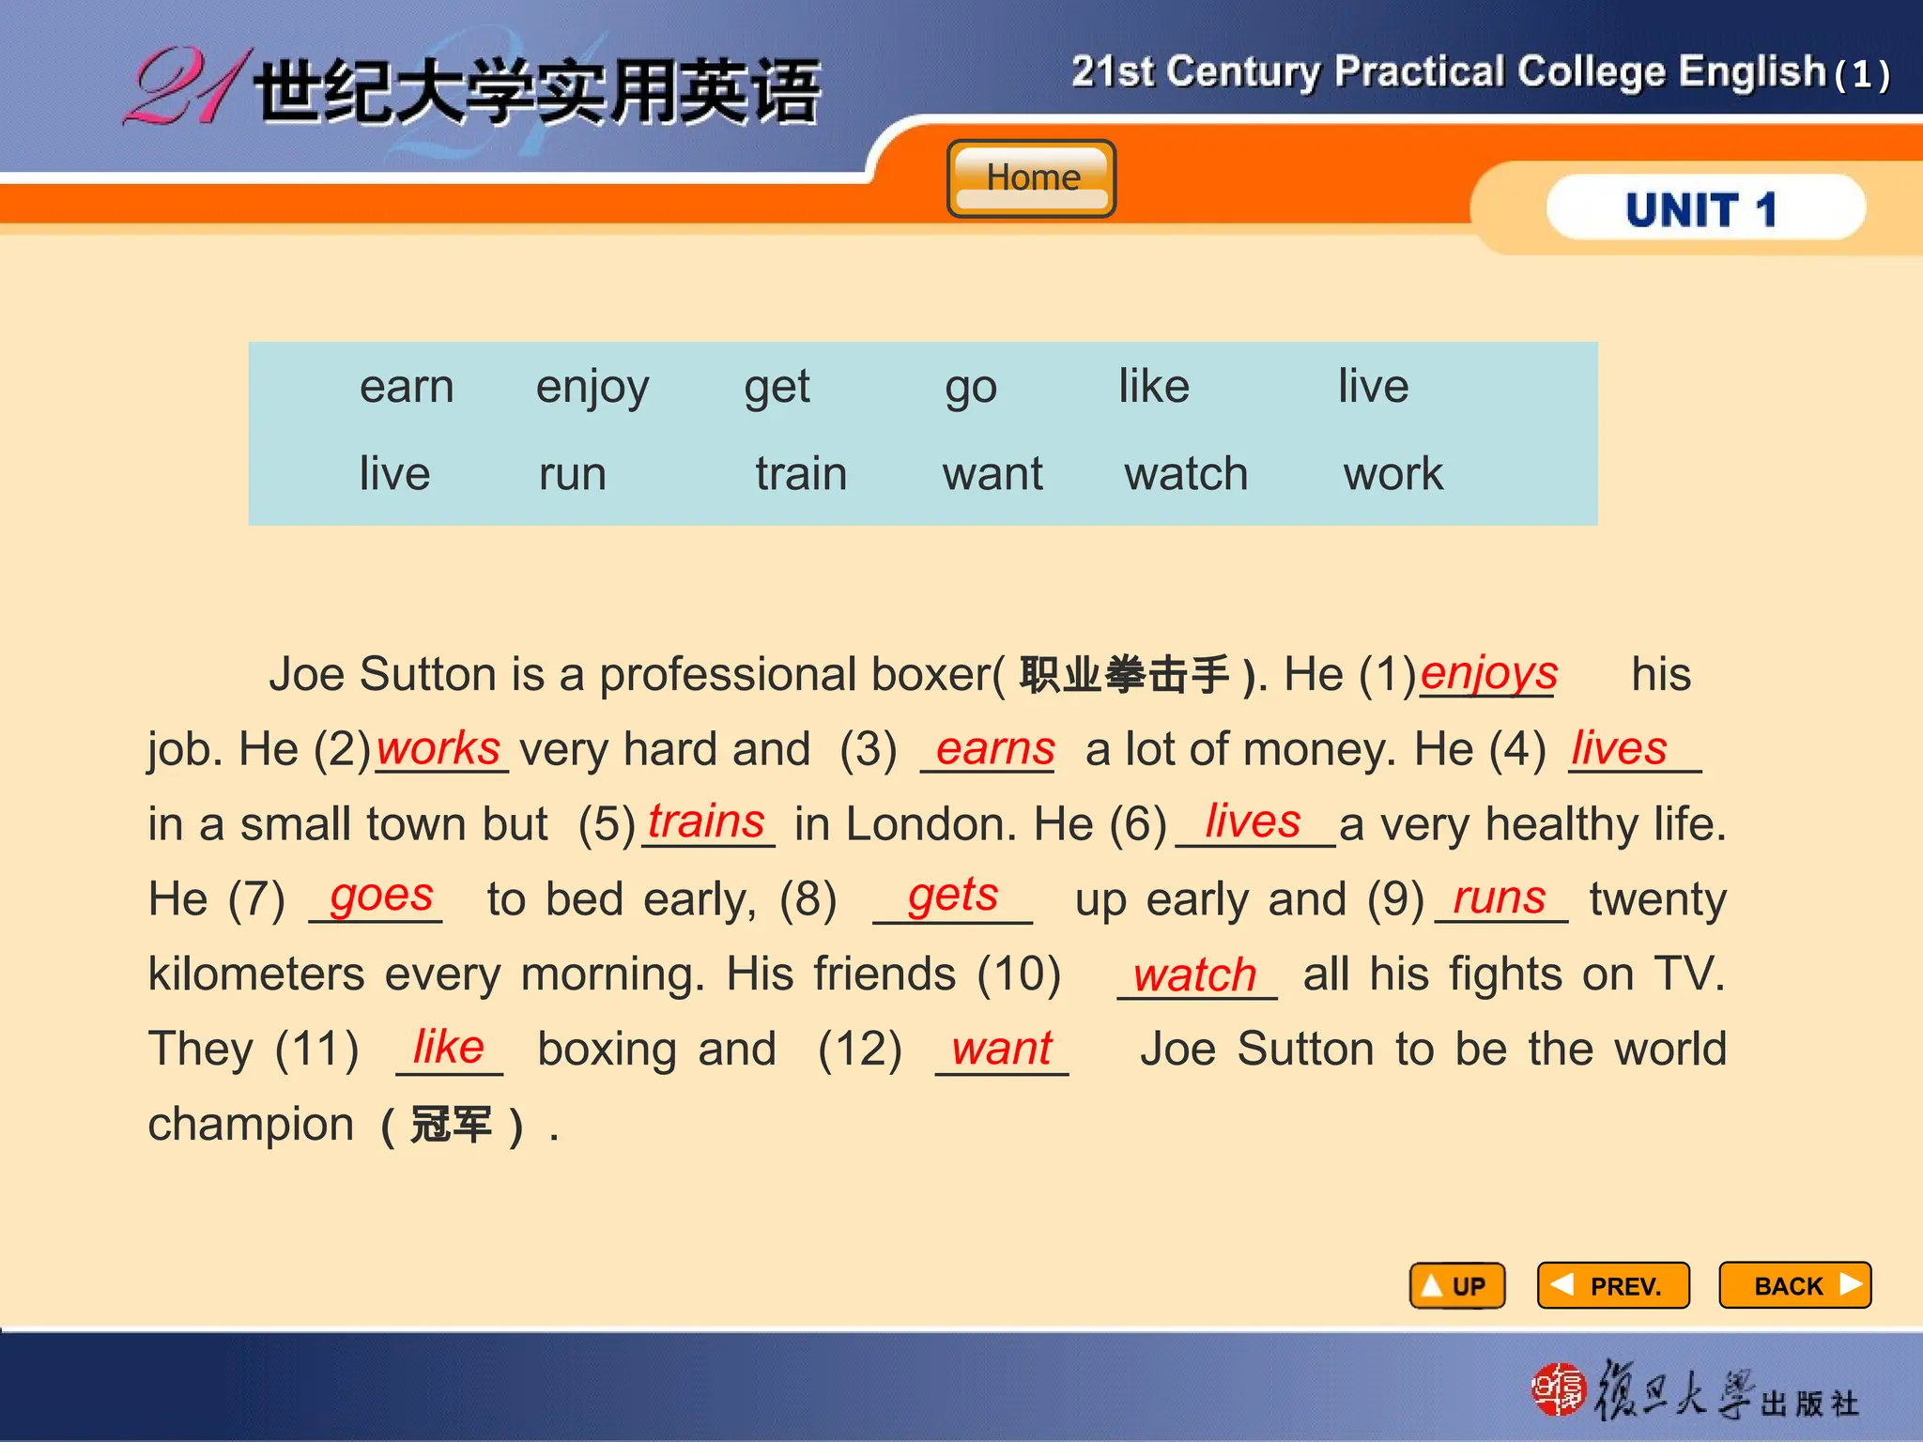
Task: Click the UNIT 1 label
Action: coord(1703,208)
